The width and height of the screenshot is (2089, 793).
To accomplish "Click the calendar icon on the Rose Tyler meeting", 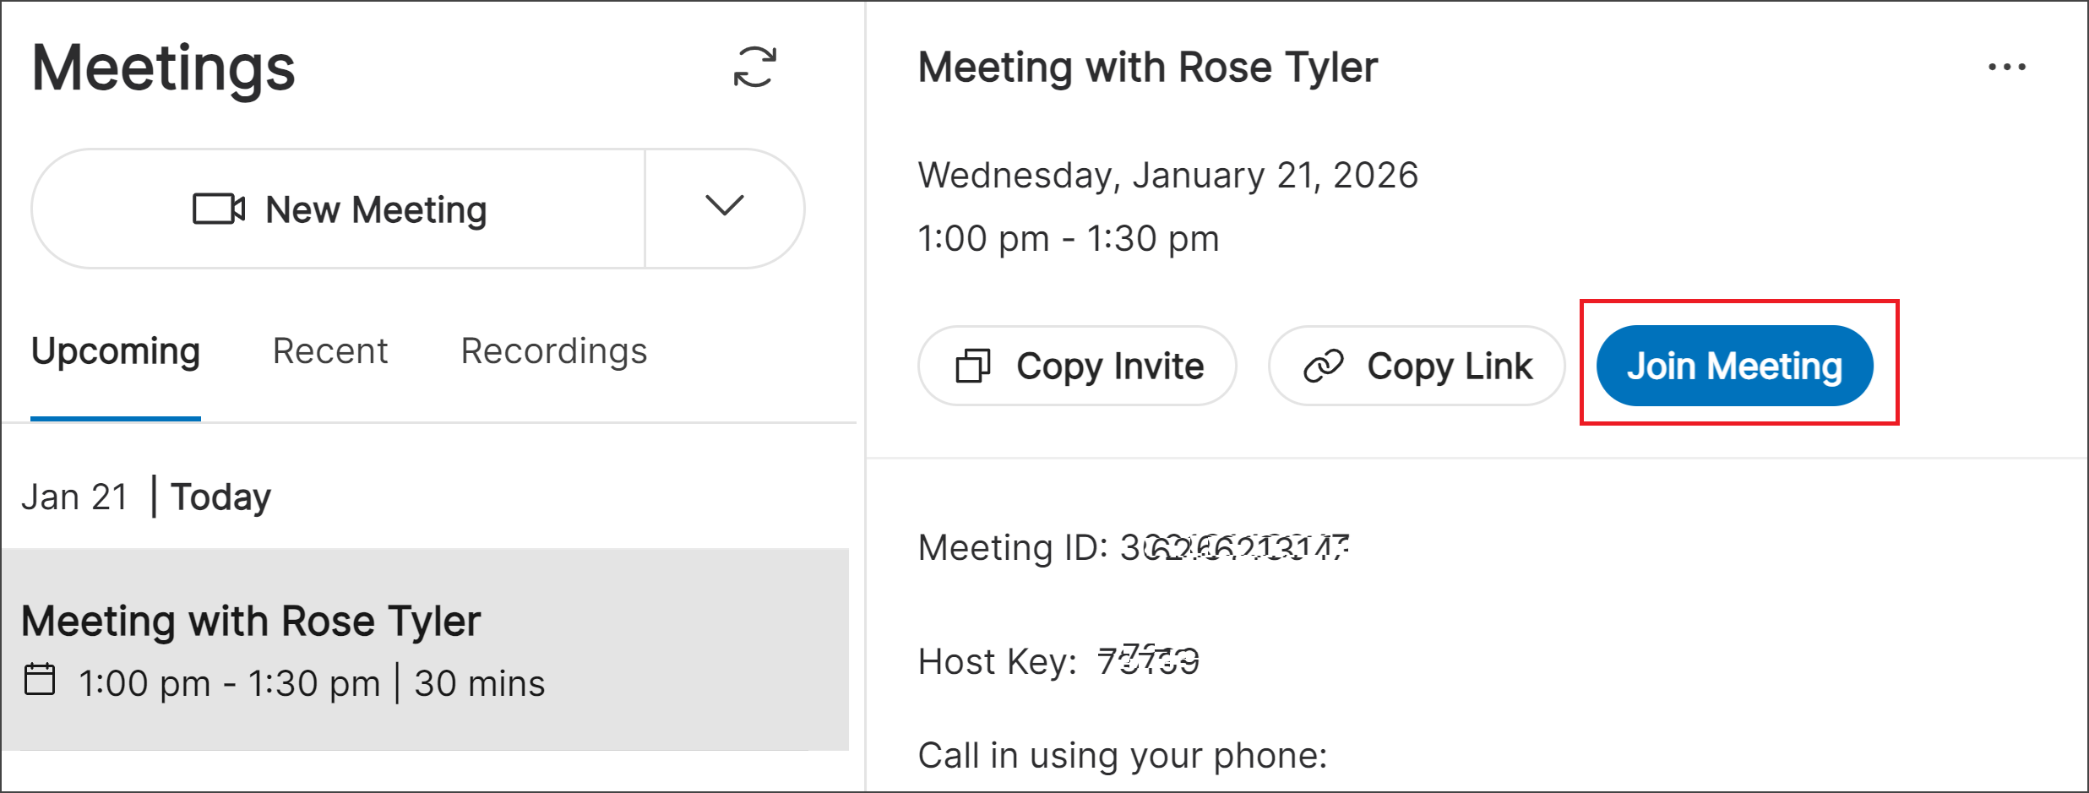I will pyautogui.click(x=41, y=681).
